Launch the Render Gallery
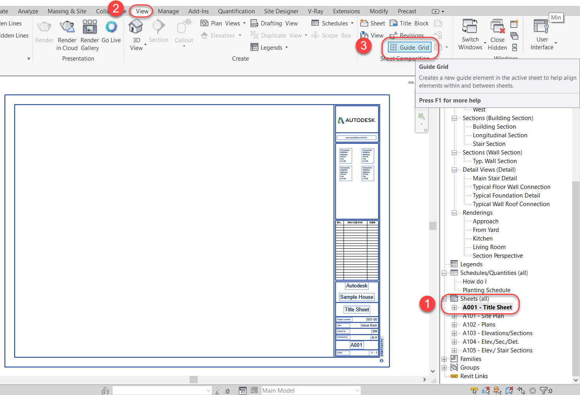 click(90, 34)
